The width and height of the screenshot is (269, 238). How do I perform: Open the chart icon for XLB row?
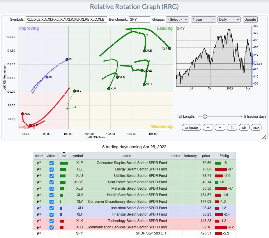[39, 188]
